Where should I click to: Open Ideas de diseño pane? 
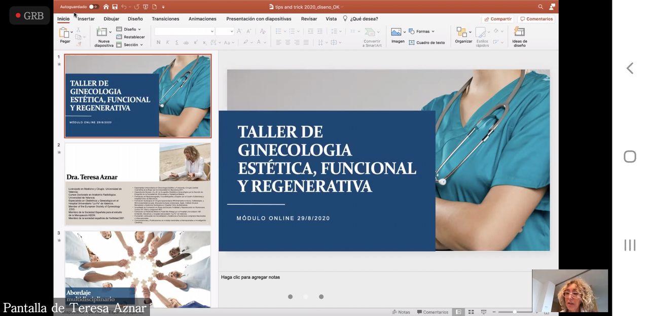tap(519, 37)
